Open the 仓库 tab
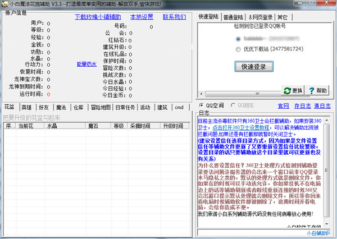Image resolution: width=337 pixels, height=239 pixels. pyautogui.click(x=79, y=108)
